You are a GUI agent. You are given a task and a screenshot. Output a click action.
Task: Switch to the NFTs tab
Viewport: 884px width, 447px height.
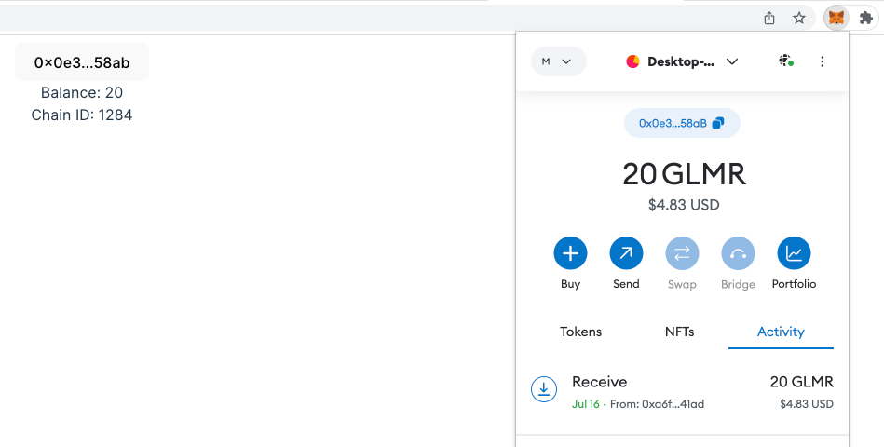(x=679, y=332)
